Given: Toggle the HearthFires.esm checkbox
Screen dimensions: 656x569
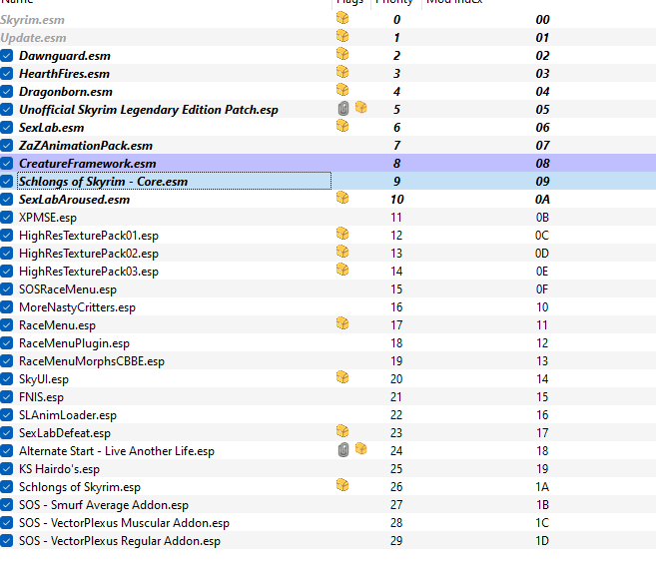Looking at the screenshot, I should [6, 74].
